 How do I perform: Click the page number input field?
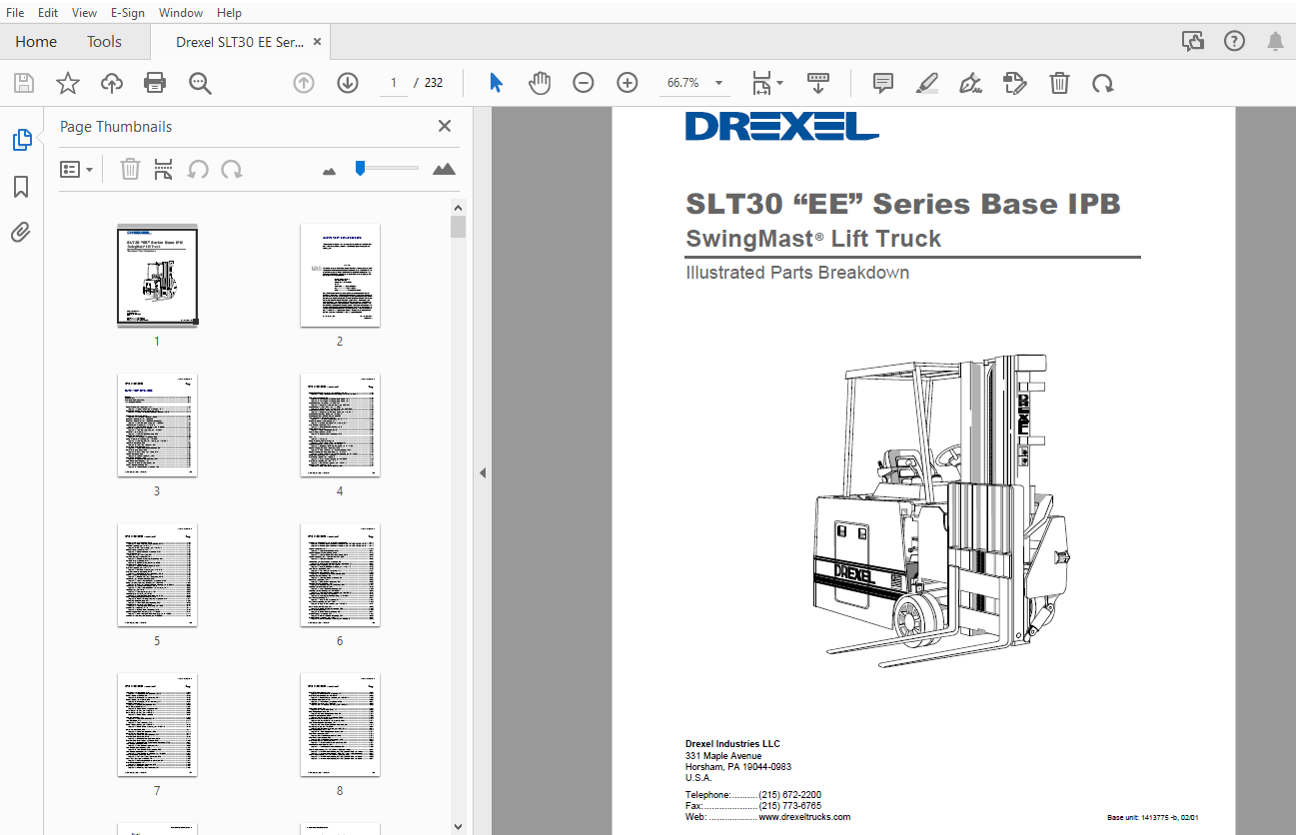(394, 83)
